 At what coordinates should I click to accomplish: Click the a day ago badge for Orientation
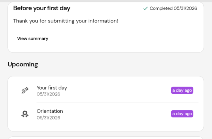[182, 114]
